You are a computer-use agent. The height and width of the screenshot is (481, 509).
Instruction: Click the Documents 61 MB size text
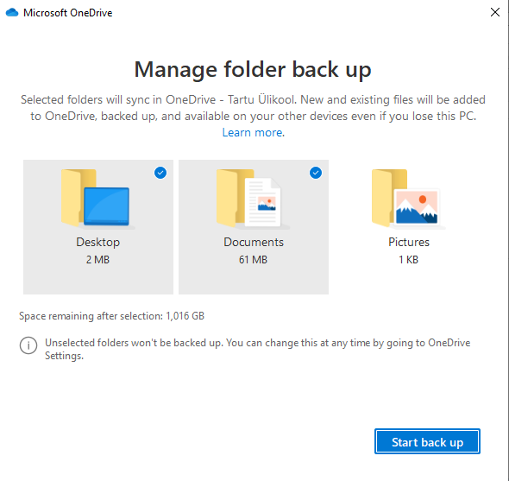(253, 260)
